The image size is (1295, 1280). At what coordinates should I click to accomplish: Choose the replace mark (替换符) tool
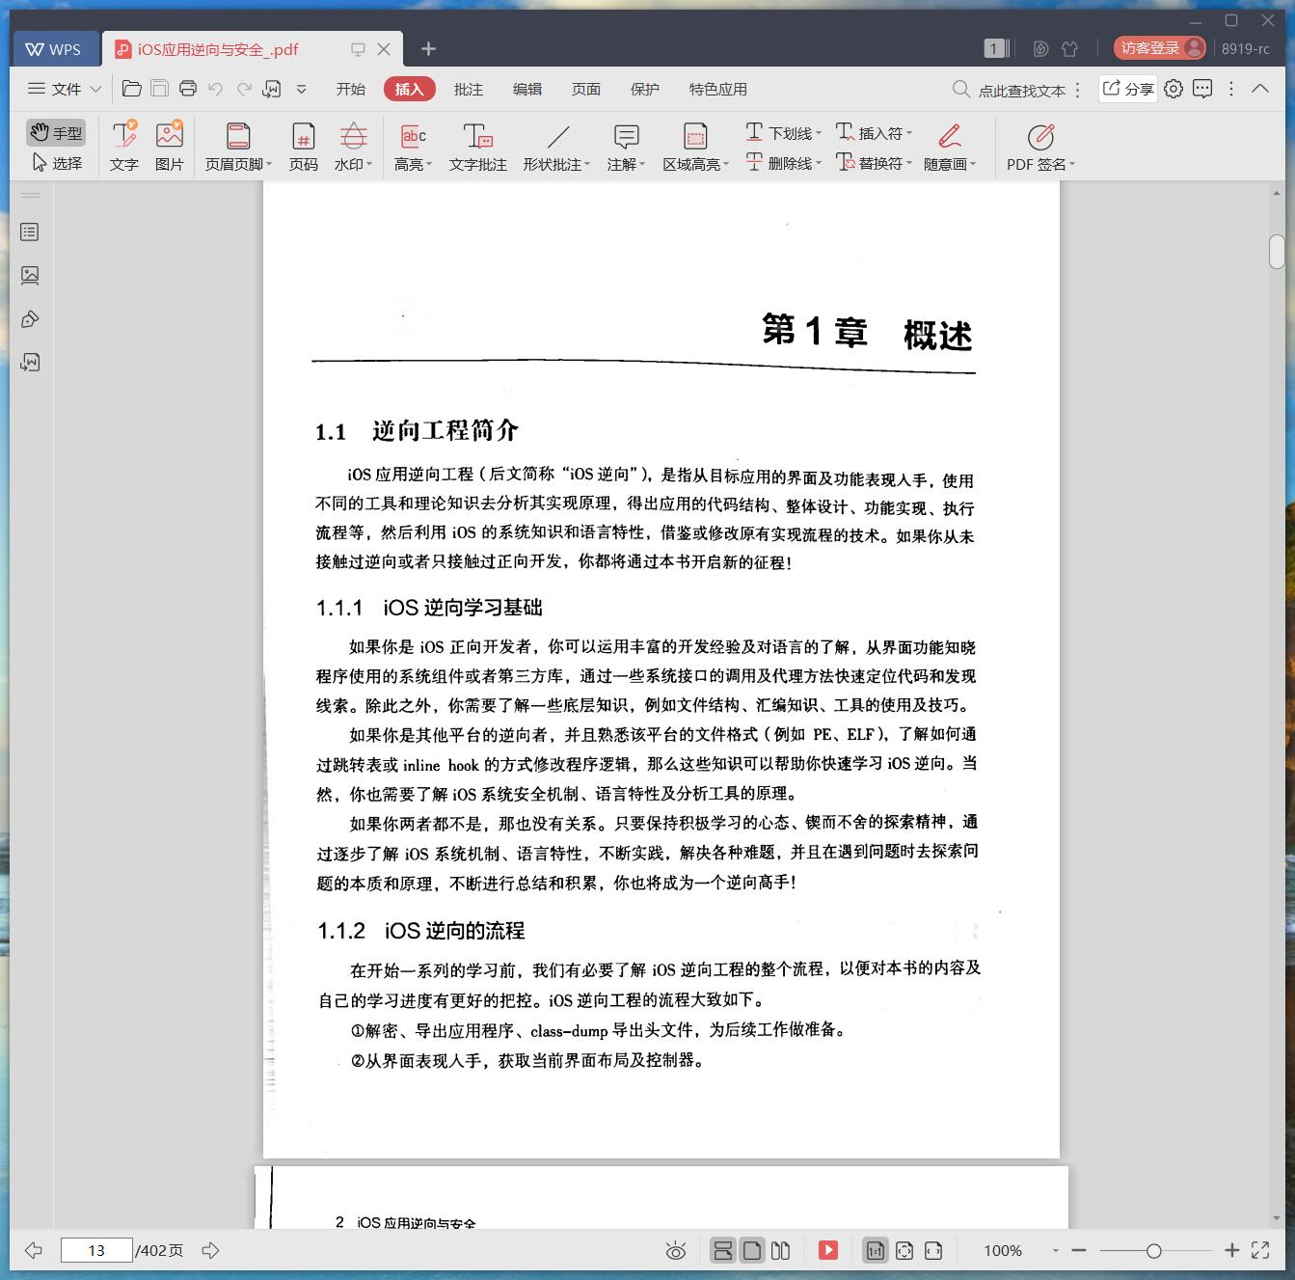pos(874,163)
